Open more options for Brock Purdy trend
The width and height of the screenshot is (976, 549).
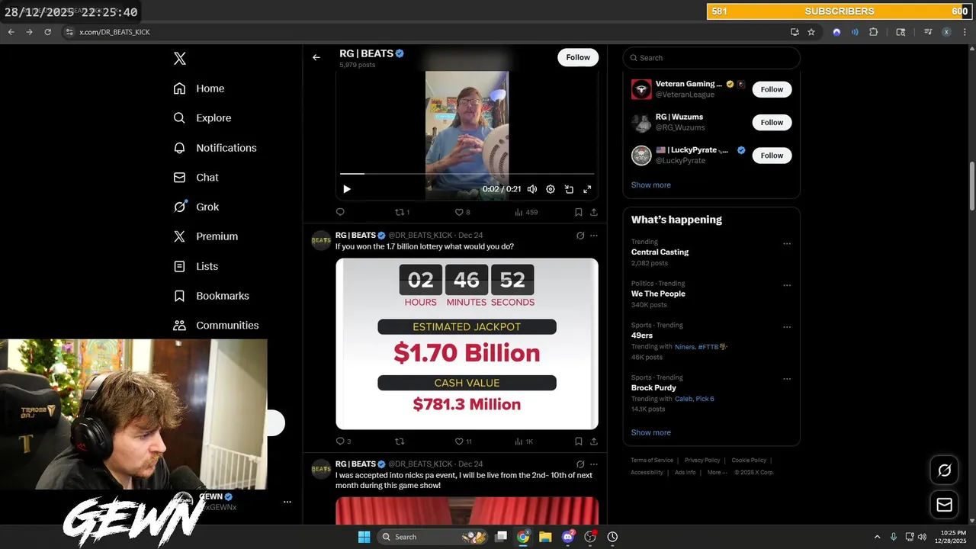[x=787, y=379]
